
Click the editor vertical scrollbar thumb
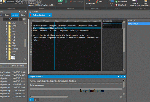coord(124,40)
